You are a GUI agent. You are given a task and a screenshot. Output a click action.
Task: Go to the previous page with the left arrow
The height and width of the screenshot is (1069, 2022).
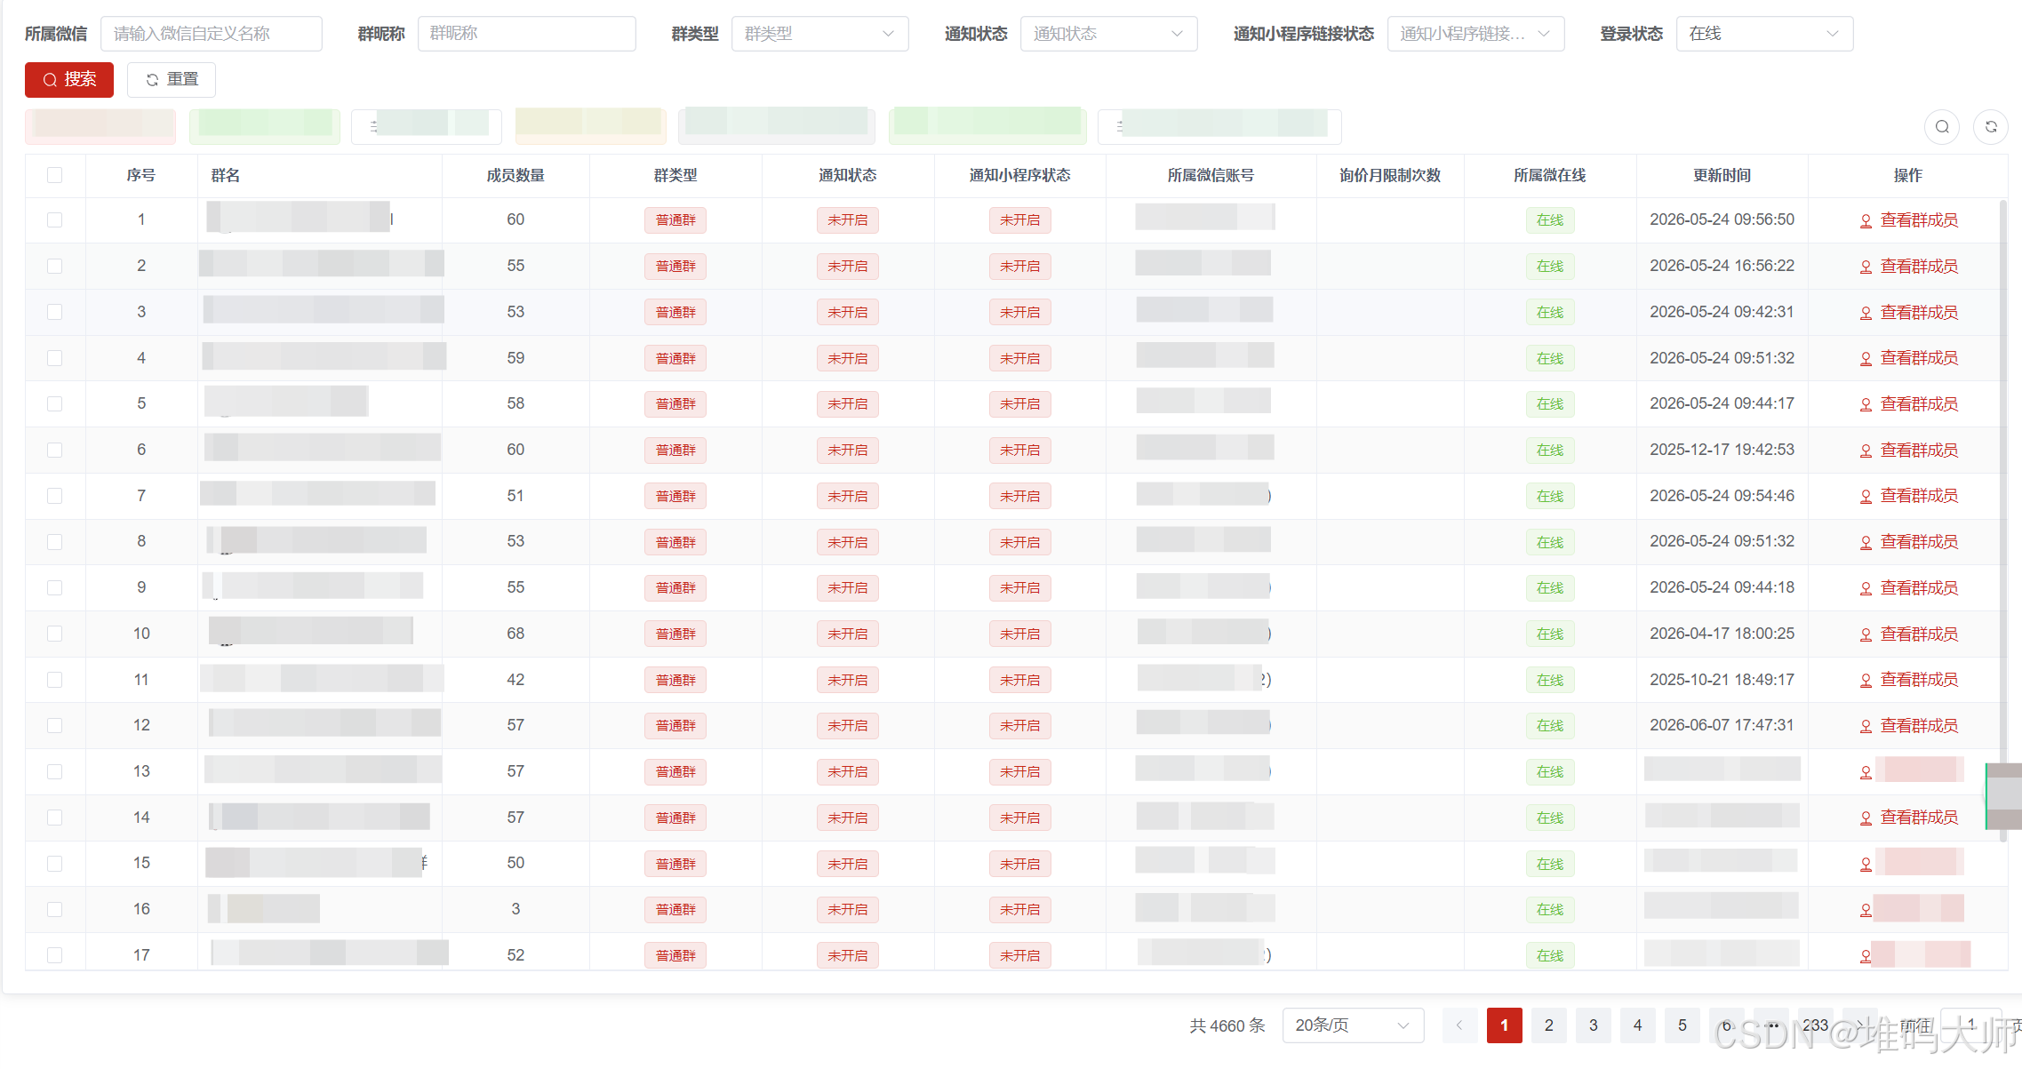pos(1459,1025)
